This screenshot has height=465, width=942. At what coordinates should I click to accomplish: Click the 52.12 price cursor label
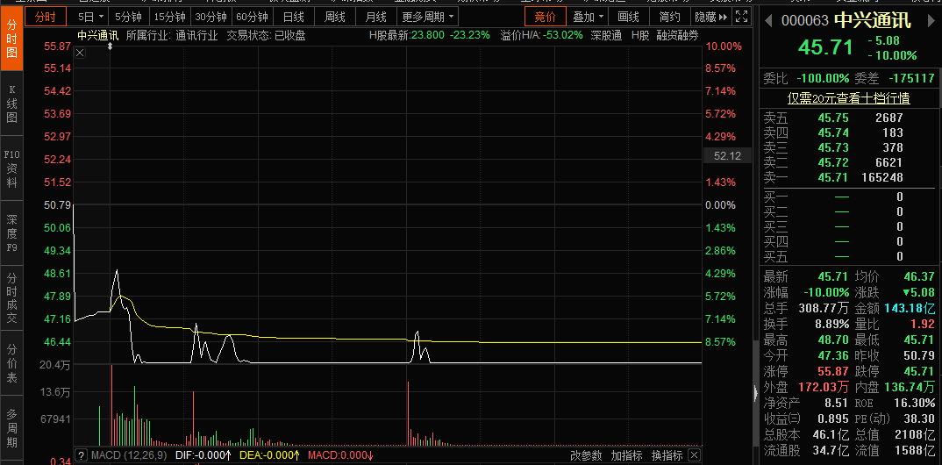pos(727,156)
